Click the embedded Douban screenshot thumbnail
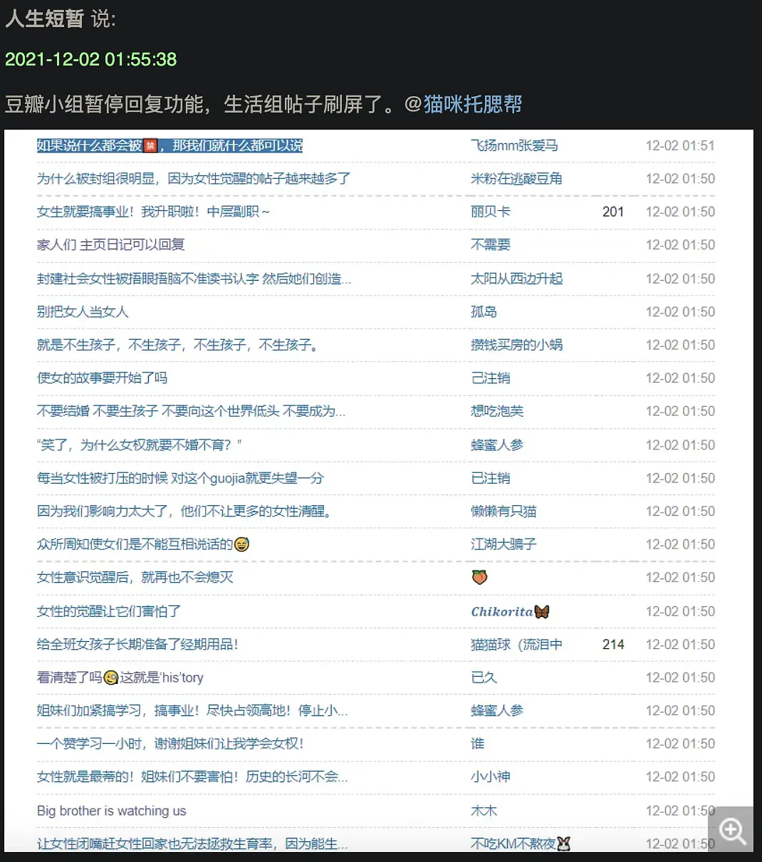Viewport: 762px width, 862px height. point(377,492)
